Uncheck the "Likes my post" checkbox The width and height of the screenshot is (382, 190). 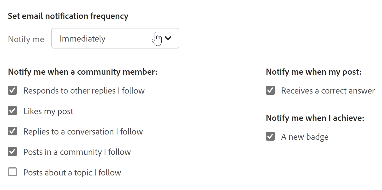[13, 111]
